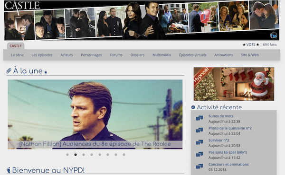Open the Animations menu

pyautogui.click(x=224, y=55)
